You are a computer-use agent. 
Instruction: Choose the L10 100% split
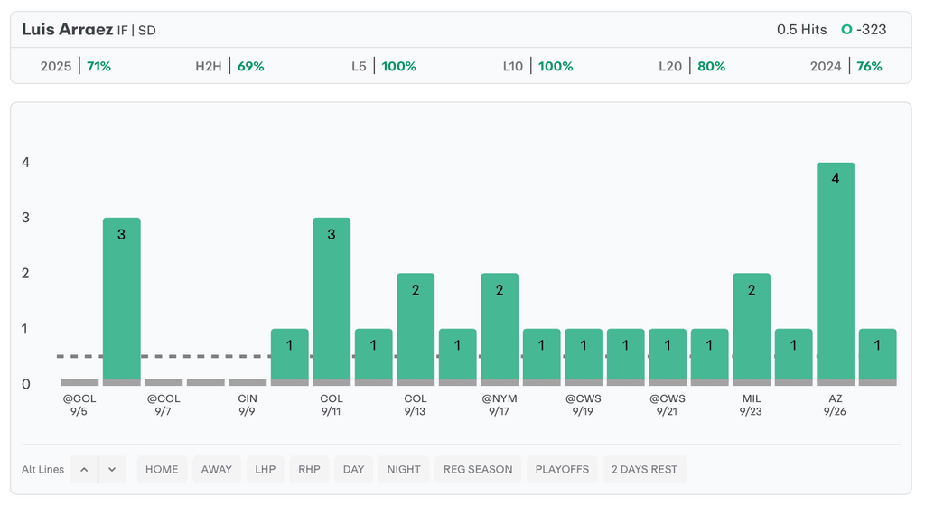537,66
